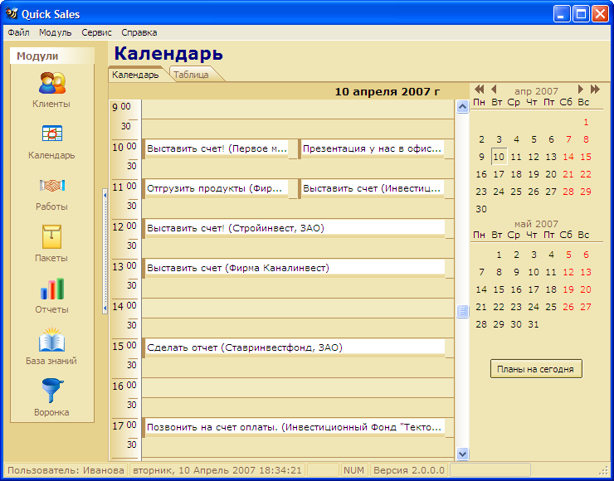
Task: Go to previous month with left arrow
Action: (494, 90)
